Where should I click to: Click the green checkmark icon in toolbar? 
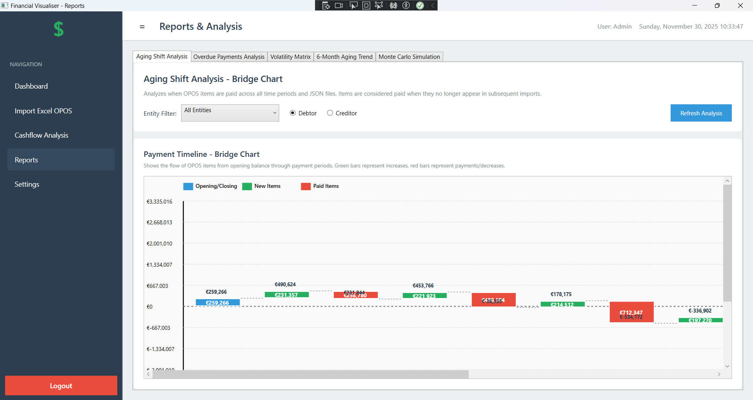coord(420,5)
